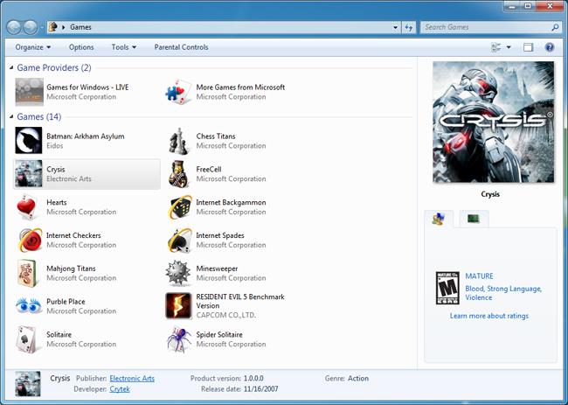This screenshot has height=405, width=568.
Task: Click the Game Providers (2) header text
Action: click(54, 68)
